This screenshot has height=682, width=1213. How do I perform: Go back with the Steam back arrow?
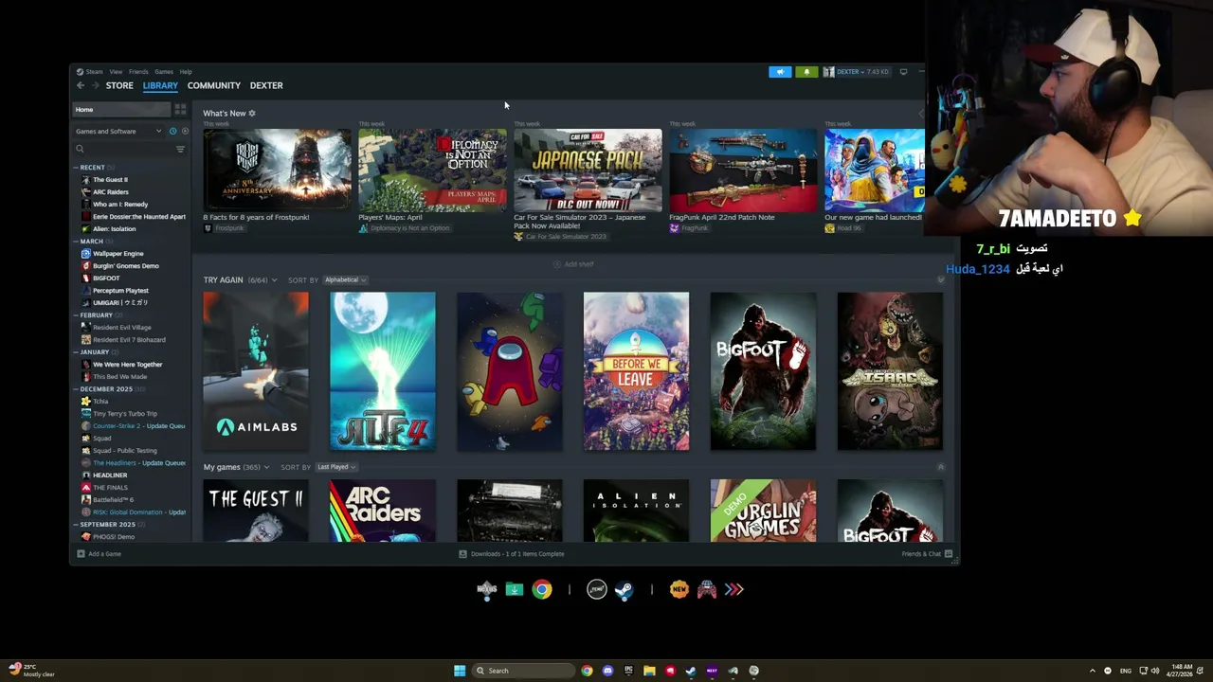(81, 85)
